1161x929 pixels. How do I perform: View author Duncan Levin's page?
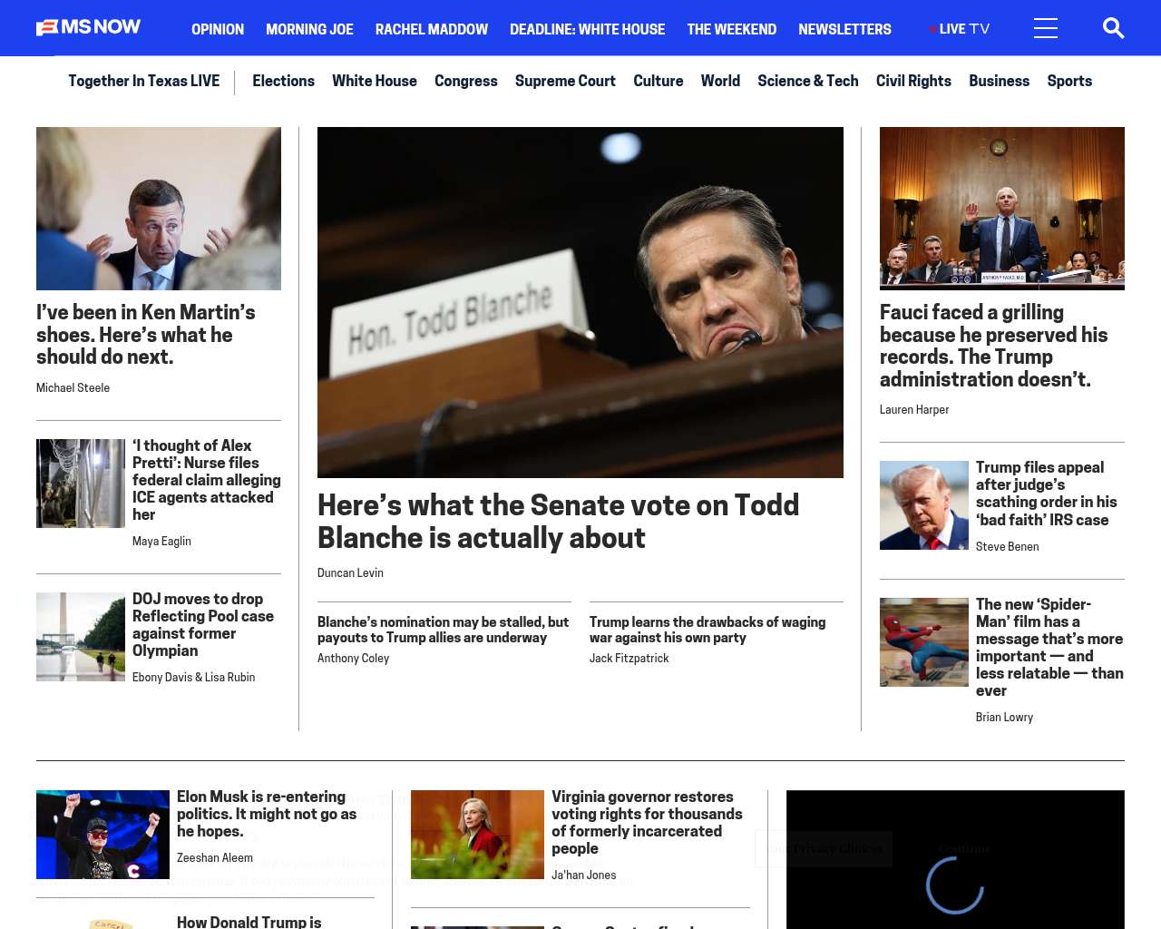pos(350,572)
